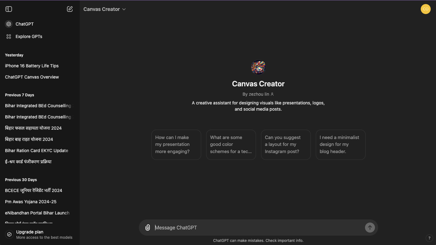Viewport: 436px width, 245px height.
Task: Click 'More access to the best models' text
Action: point(44,238)
